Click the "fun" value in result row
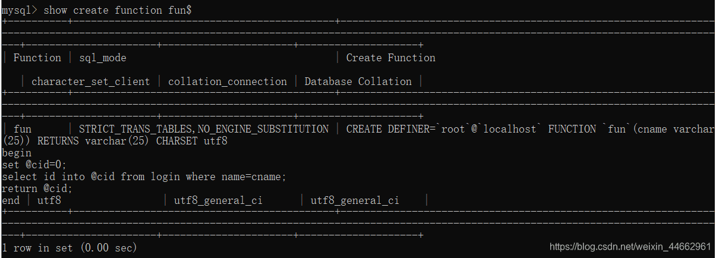Screen dimensions: 716x258 coord(22,129)
